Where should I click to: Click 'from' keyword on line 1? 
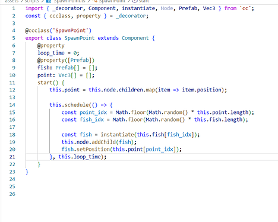[230, 8]
